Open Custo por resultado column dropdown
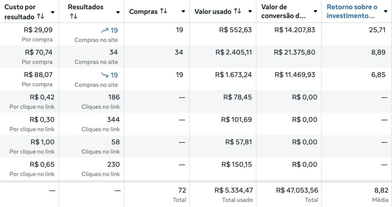The height and width of the screenshot is (207, 392). coord(53,12)
